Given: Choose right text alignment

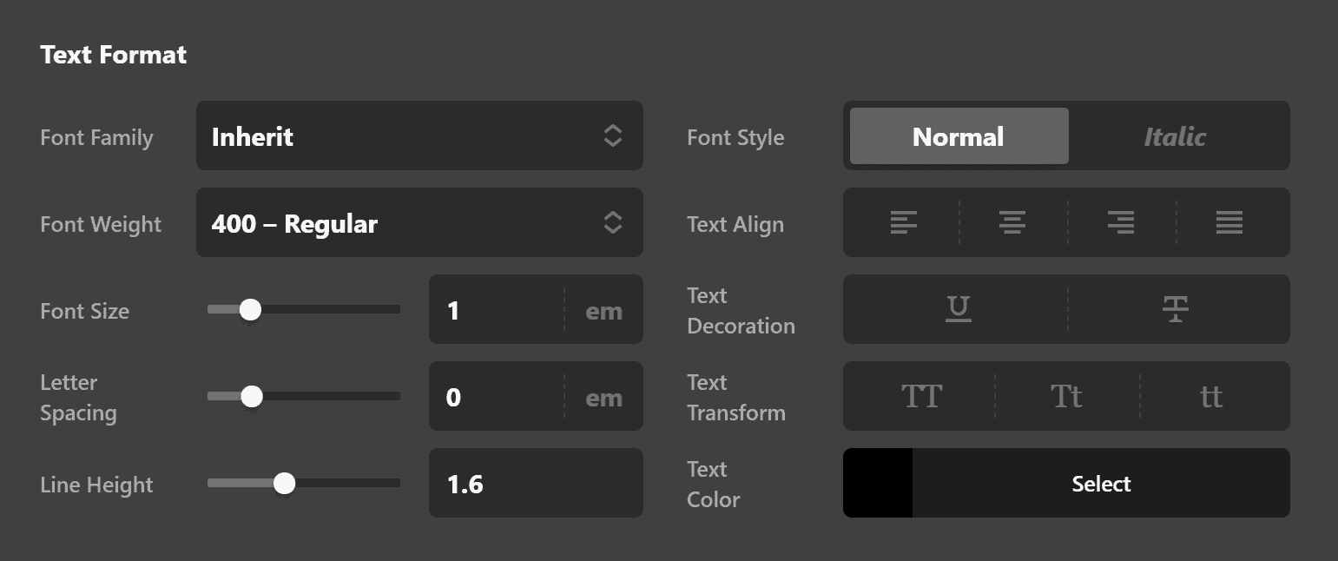Looking at the screenshot, I should tap(1120, 222).
